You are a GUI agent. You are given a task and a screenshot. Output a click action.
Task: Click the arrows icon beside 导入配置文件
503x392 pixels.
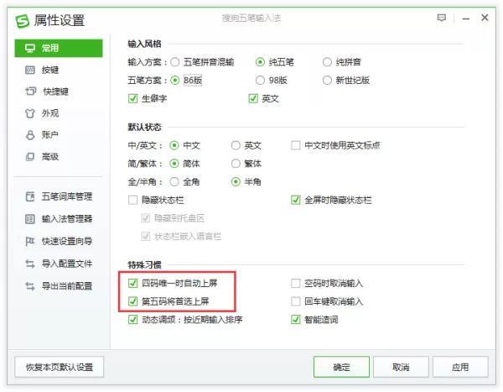tap(30, 264)
